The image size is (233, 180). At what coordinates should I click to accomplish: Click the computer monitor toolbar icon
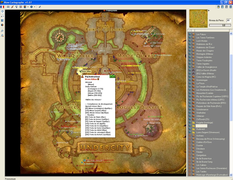click(x=25, y=7)
